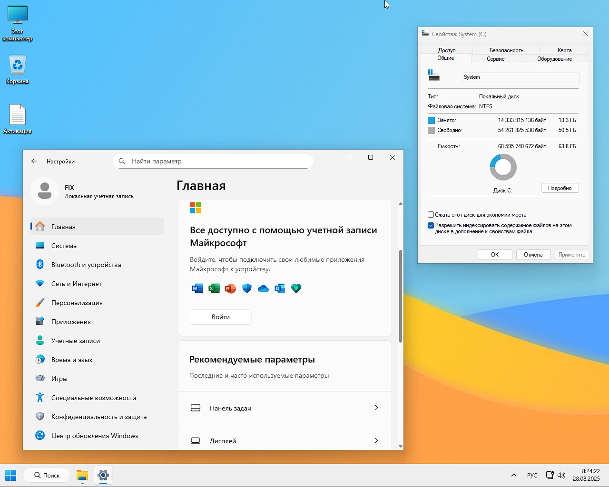Open Панель задач settings via its chevron
609x487 pixels.
tap(376, 408)
